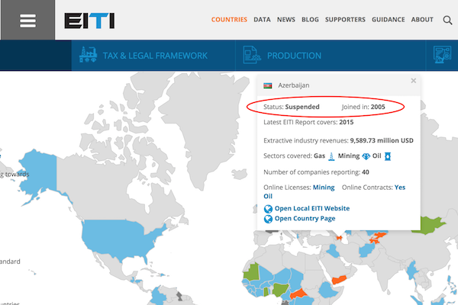Image resolution: width=458 pixels, height=305 pixels.
Task: Open Local EITI Website link
Action: pyautogui.click(x=312, y=208)
